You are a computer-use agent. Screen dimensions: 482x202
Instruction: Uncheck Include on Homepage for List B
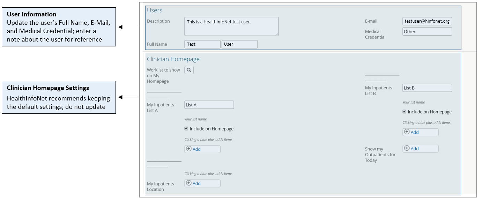click(x=405, y=112)
